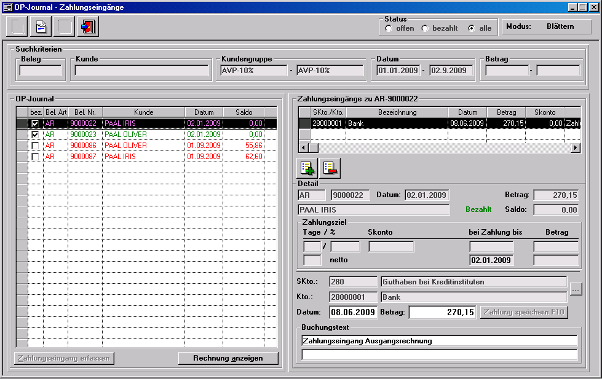Click the document report toolbar icon
Image resolution: width=602 pixels, height=379 pixels.
pos(41,27)
